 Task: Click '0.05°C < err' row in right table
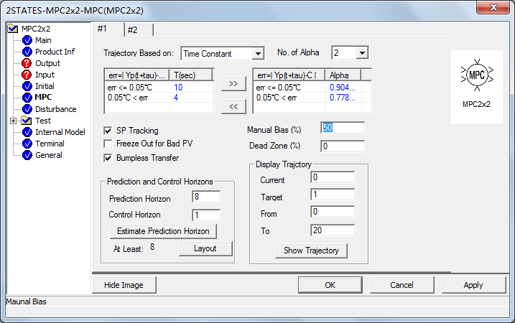(x=312, y=98)
